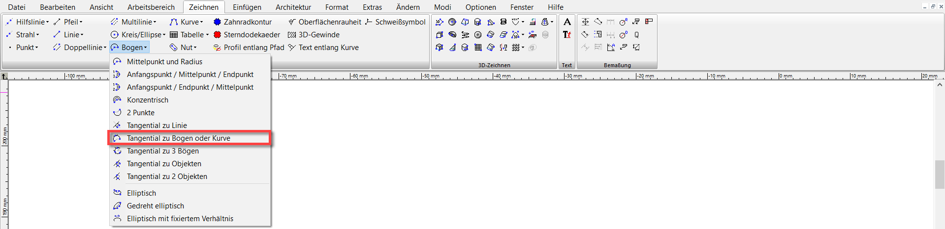
Task: Switch to the Format tab
Action: pyautogui.click(x=337, y=7)
